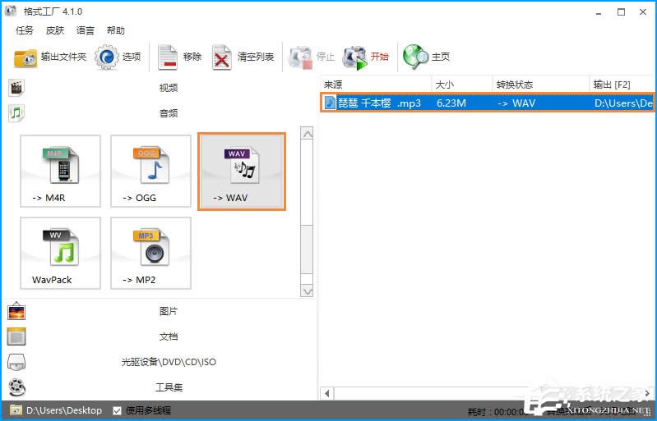The height and width of the screenshot is (421, 657).
Task: Open the 皮肤 skin menu
Action: point(54,30)
